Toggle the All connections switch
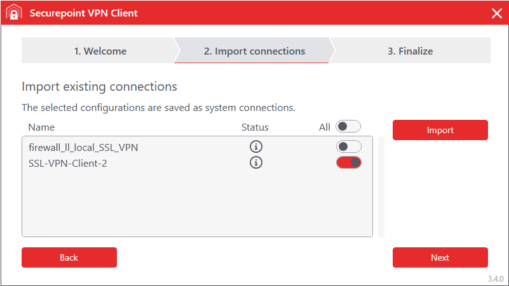Viewport: 509px width, 286px height. 348,126
